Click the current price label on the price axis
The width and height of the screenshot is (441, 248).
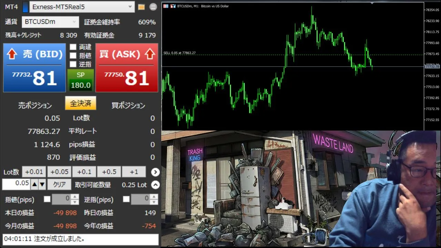point(432,66)
